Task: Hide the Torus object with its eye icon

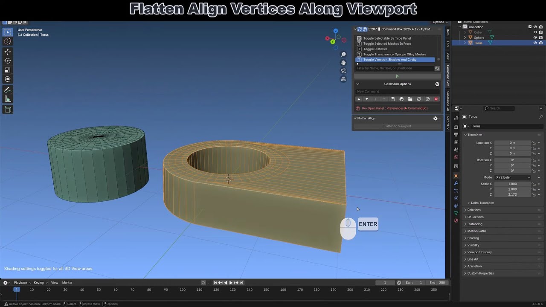Action: 535,43
